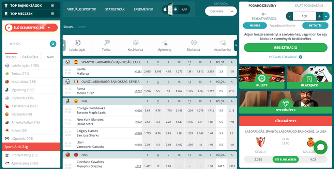Choose the Kosárlabda basketball icon
334x169 pixels.
(136, 43)
